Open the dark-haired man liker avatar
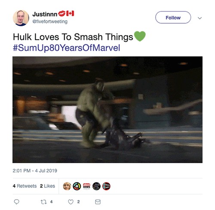 click(96, 186)
